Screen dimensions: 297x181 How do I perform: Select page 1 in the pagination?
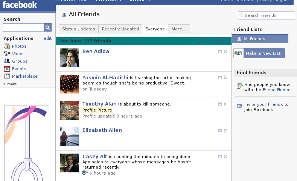tap(201, 41)
